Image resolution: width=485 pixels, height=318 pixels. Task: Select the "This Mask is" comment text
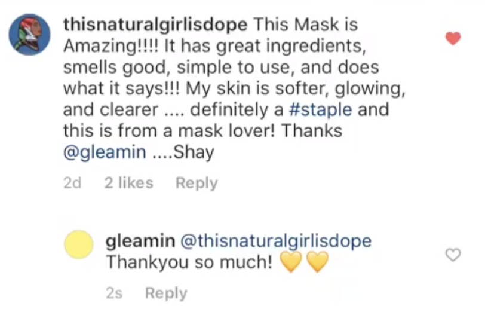click(x=305, y=25)
